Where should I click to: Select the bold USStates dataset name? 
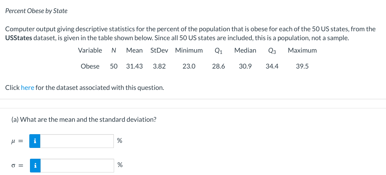(x=18, y=38)
